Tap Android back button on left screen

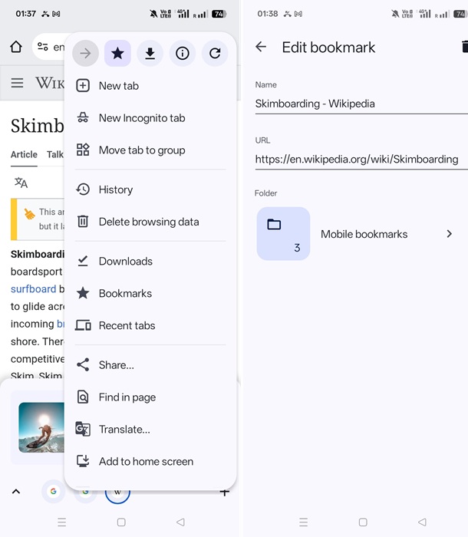pos(180,522)
